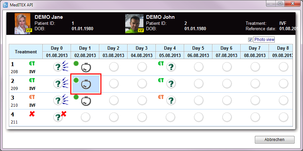Click green ET icon on treatment 1 Day 4
This screenshot has width=303, height=151.
pos(161,63)
